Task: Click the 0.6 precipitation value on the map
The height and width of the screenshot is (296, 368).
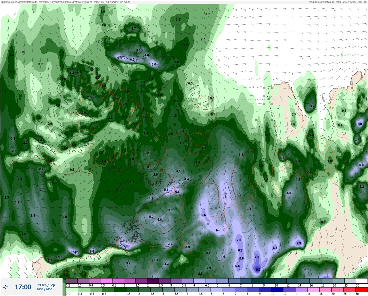Action: pos(212,99)
